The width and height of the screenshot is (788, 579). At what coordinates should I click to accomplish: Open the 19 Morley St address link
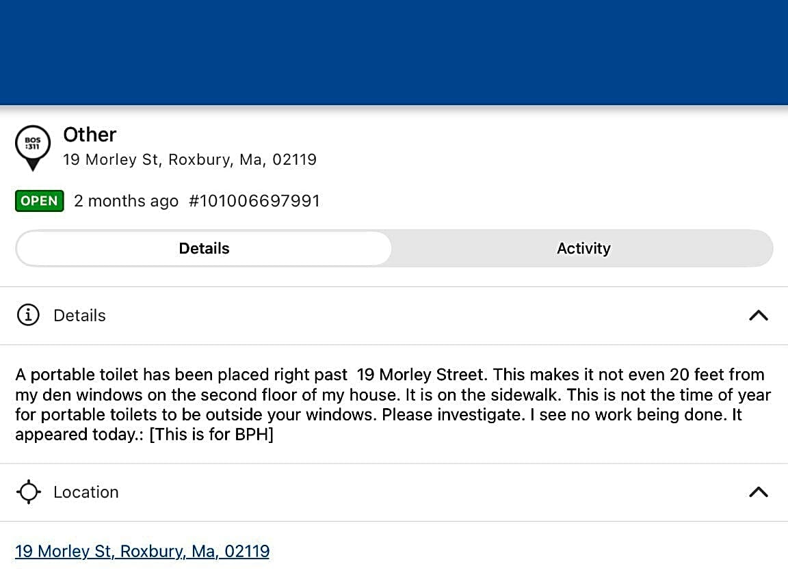(142, 551)
